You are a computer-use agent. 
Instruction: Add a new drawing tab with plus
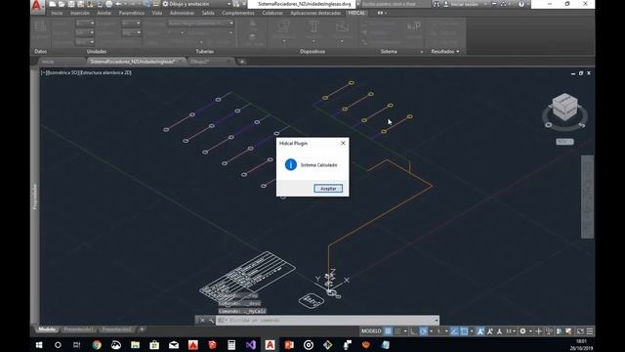[242, 62]
